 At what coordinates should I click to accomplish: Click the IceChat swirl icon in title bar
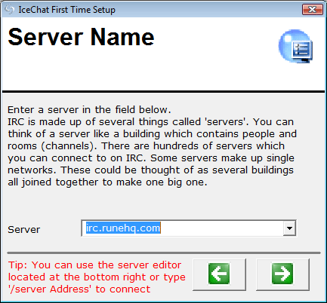coord(10,10)
